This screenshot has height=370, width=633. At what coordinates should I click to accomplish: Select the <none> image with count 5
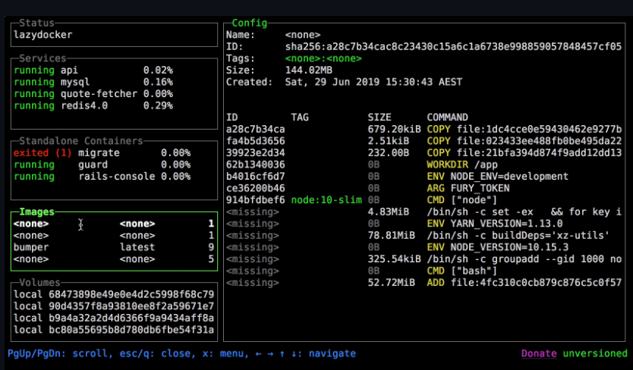coord(114,259)
